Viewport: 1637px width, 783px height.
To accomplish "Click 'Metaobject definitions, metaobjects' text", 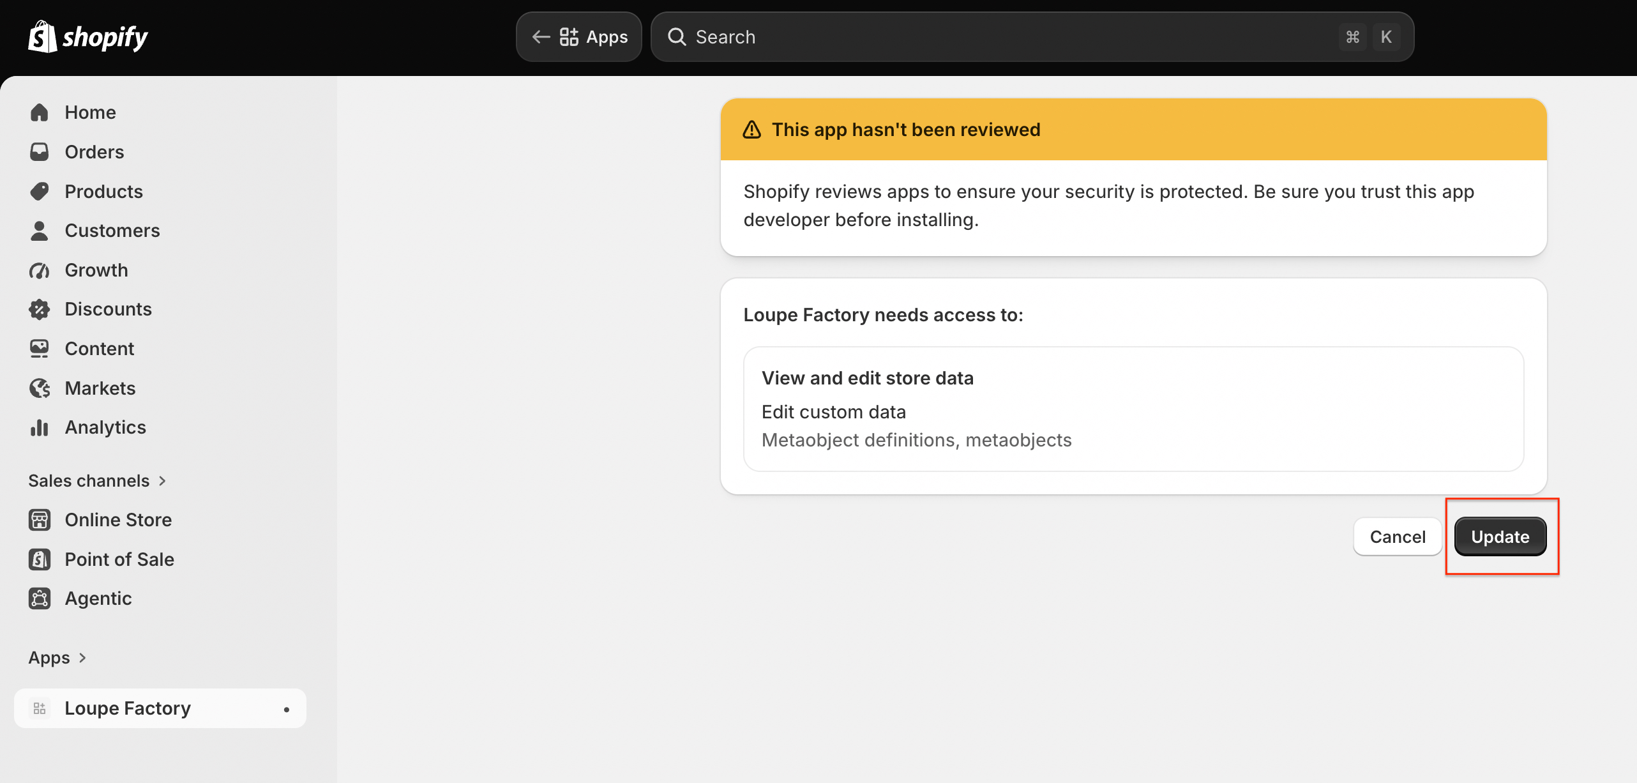I will point(917,440).
